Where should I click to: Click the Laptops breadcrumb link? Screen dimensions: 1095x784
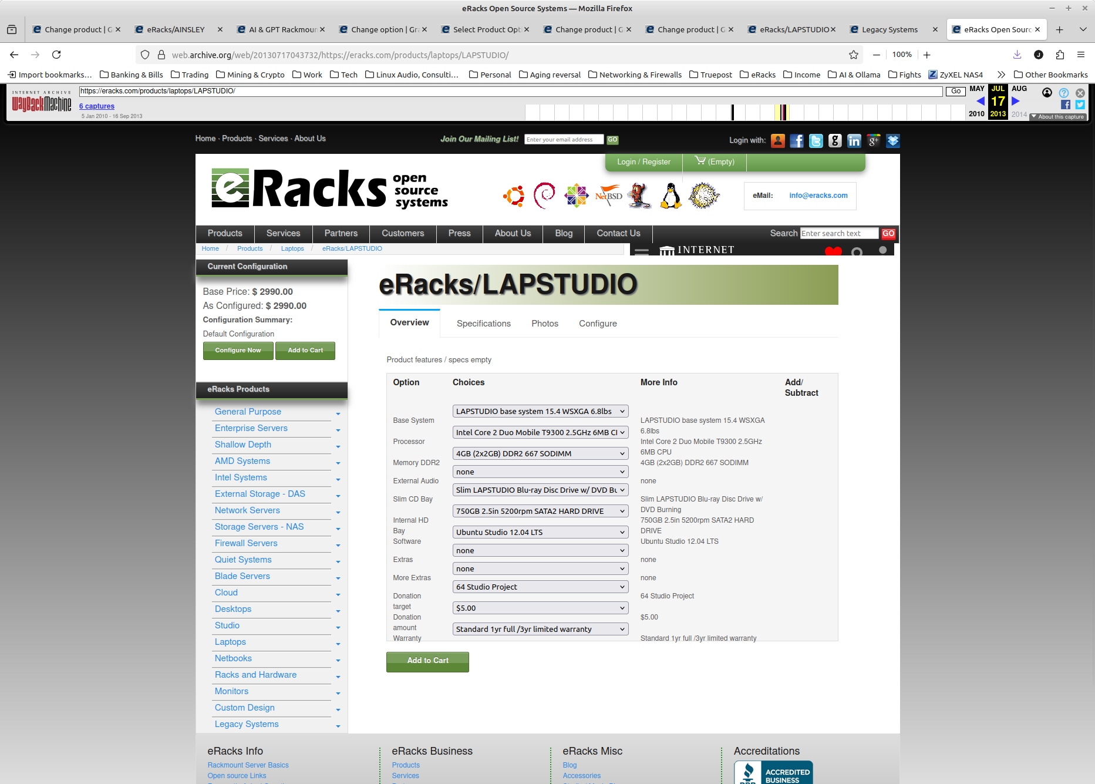tap(292, 249)
